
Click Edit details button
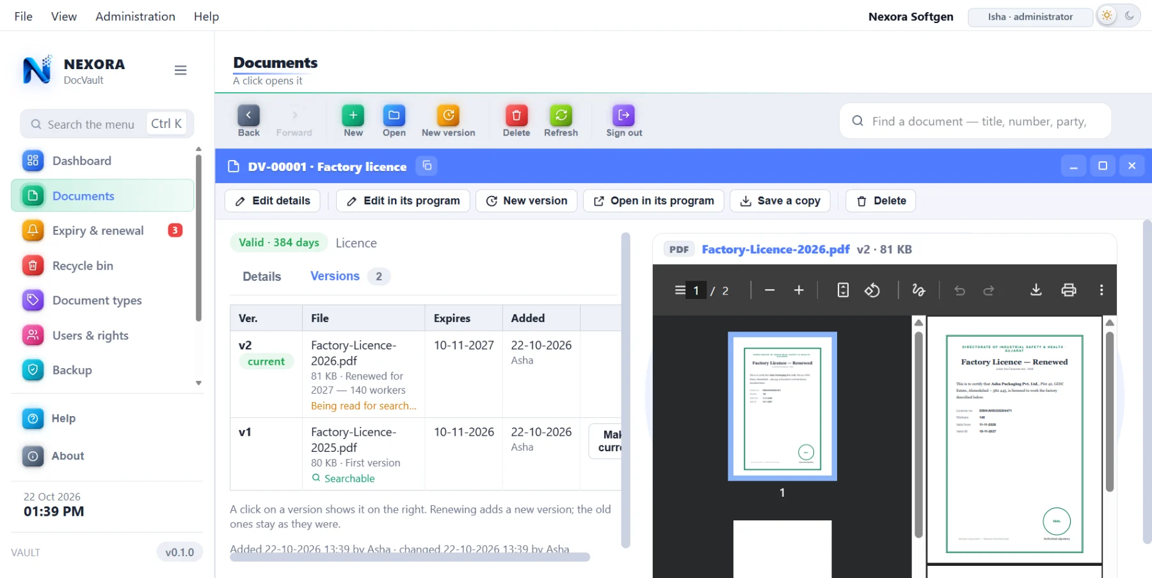point(273,200)
